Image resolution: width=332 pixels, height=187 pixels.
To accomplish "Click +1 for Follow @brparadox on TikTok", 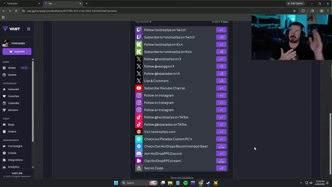I will (221, 124).
